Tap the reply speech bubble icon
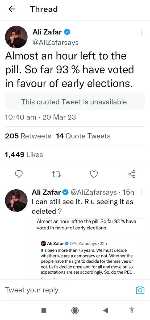This screenshot has width=150, height=320. (x=18, y=174)
